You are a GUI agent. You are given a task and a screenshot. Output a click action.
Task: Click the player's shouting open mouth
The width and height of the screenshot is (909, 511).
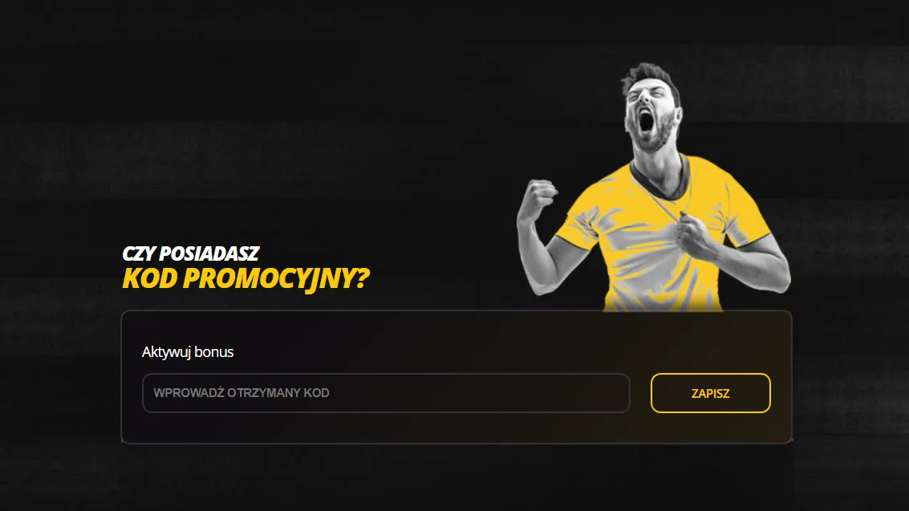pyautogui.click(x=645, y=120)
